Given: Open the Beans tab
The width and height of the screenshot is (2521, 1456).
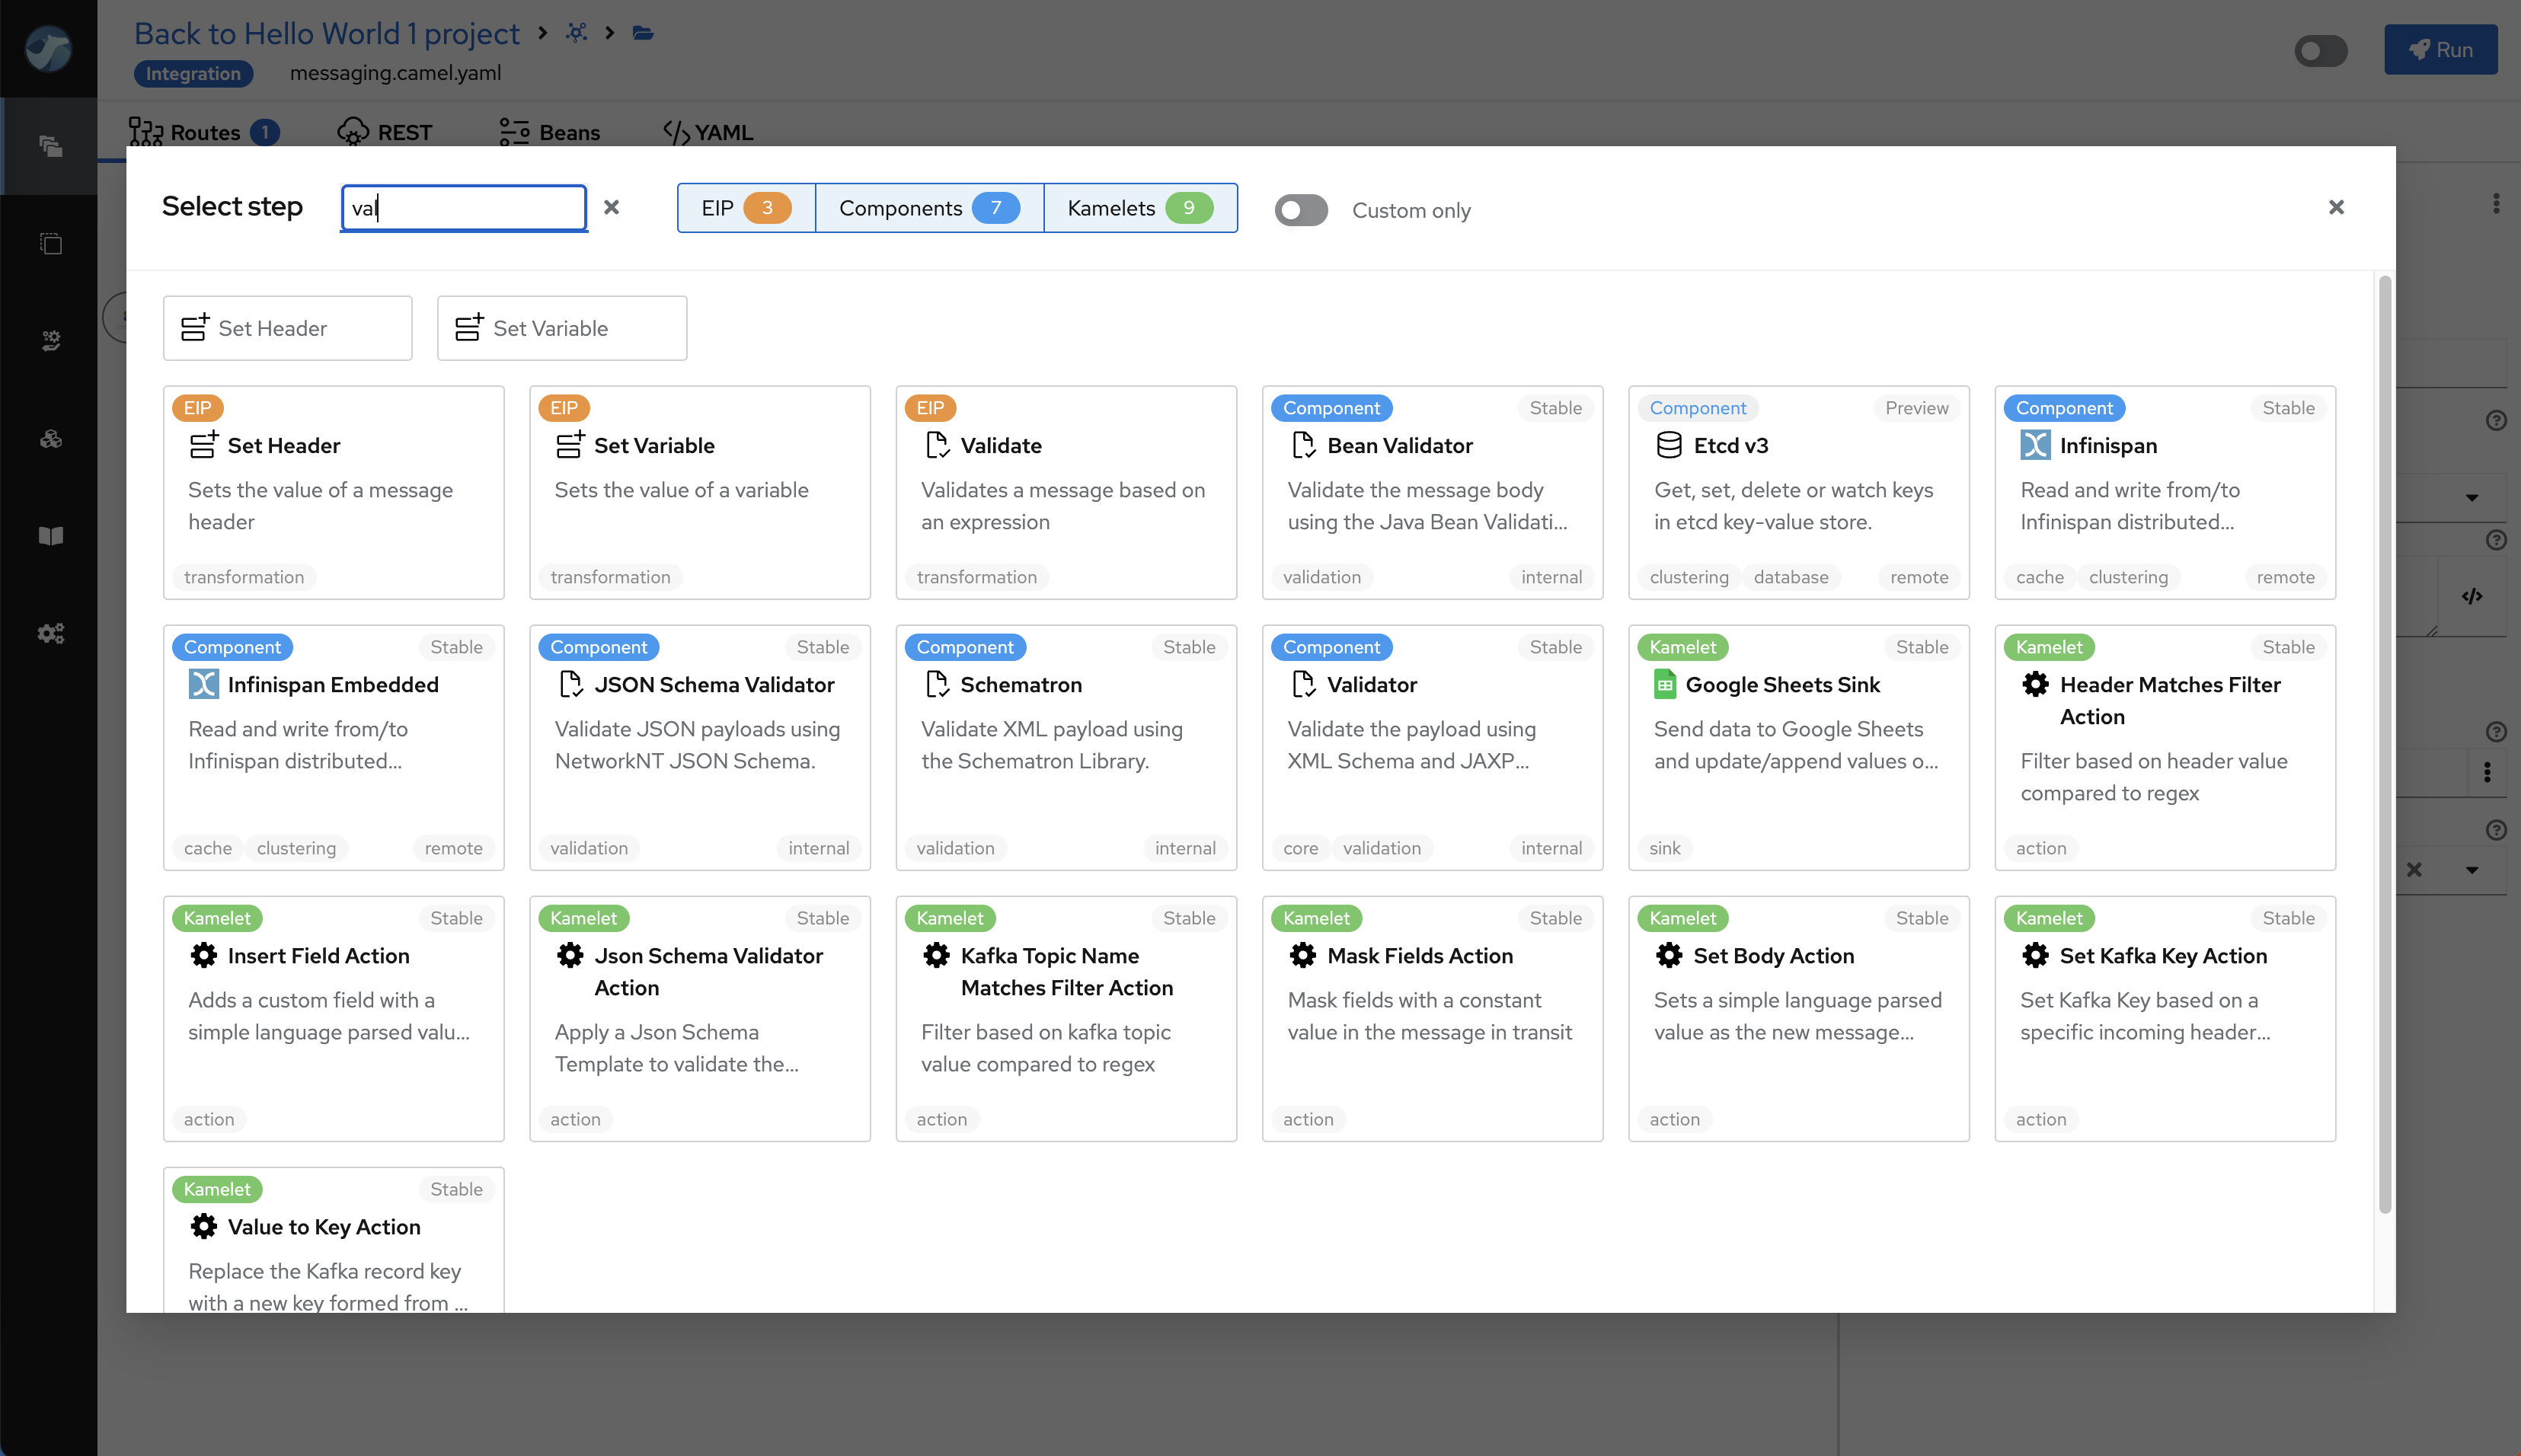Looking at the screenshot, I should click(549, 132).
